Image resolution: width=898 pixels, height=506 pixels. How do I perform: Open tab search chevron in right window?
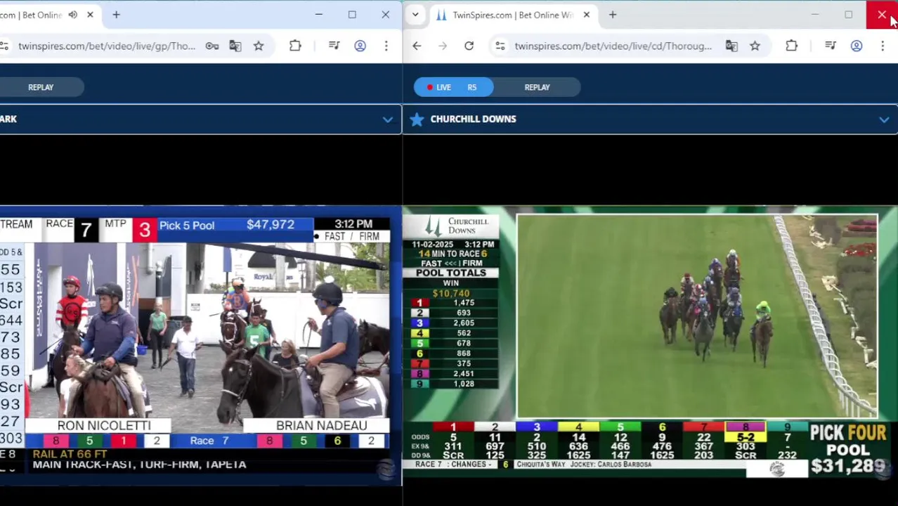coord(415,15)
